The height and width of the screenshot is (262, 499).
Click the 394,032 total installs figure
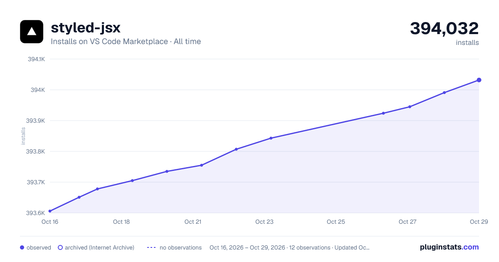[445, 28]
